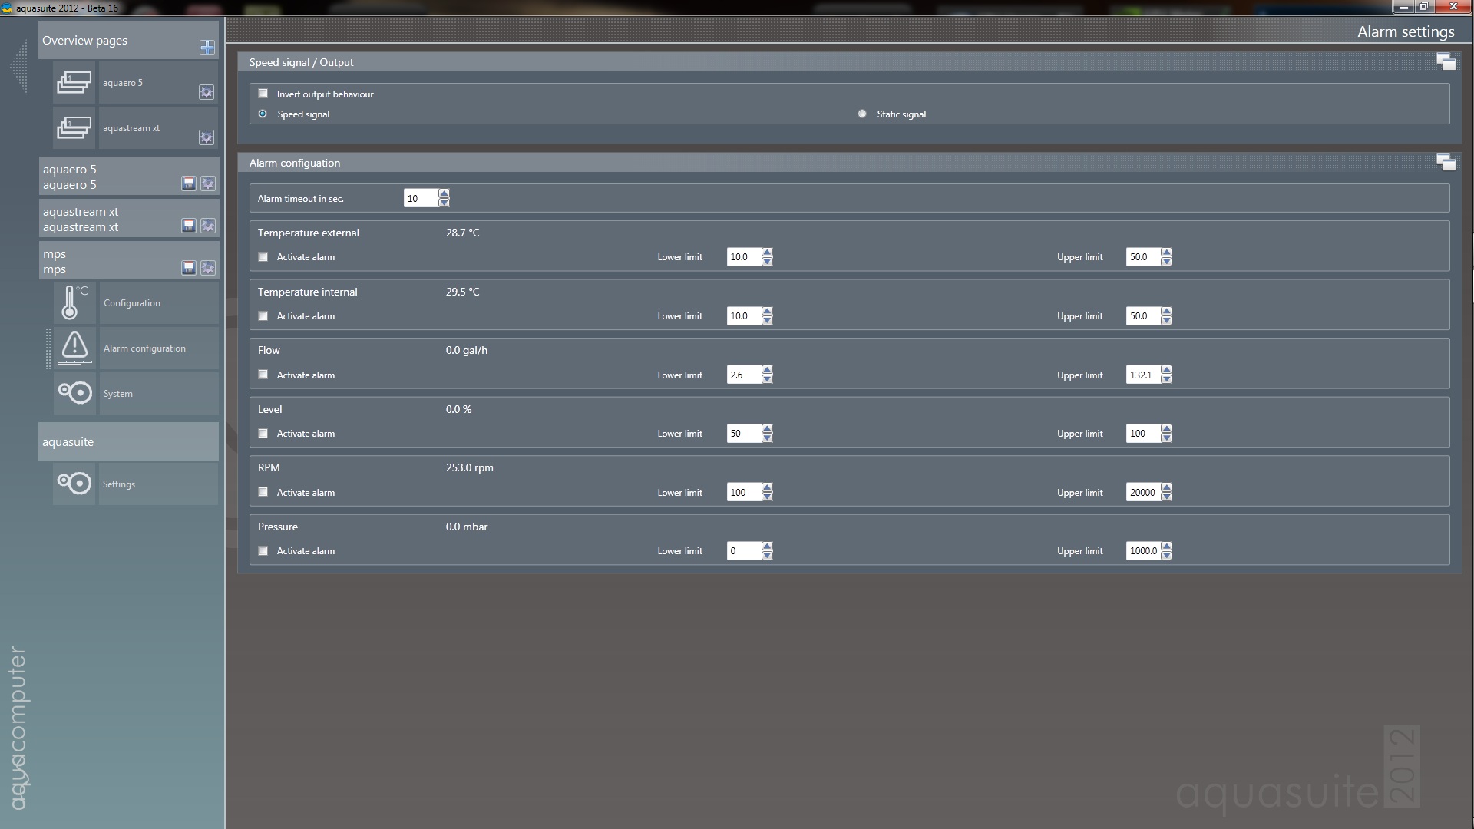This screenshot has height=829, width=1474.
Task: Enable Invert output behaviour checkbox
Action: (x=263, y=94)
